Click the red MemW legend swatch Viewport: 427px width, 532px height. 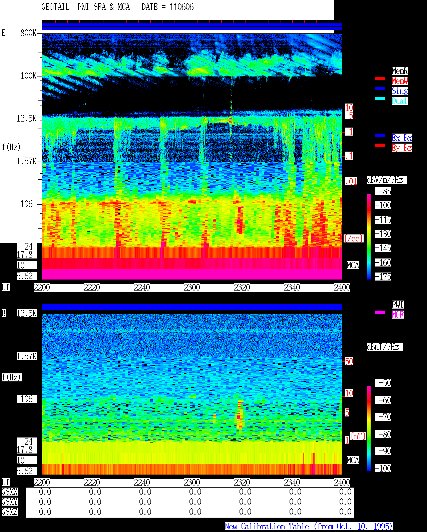click(x=380, y=78)
